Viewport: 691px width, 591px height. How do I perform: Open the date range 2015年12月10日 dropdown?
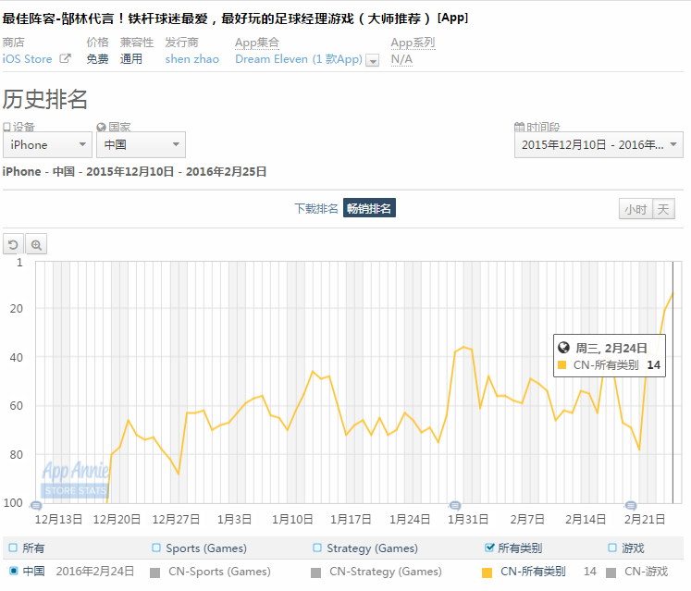tap(598, 144)
